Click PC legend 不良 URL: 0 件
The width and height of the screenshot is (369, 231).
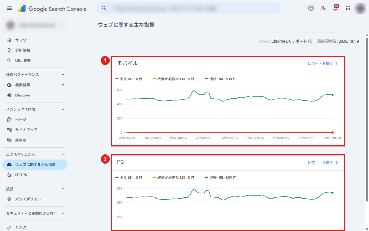pyautogui.click(x=129, y=178)
